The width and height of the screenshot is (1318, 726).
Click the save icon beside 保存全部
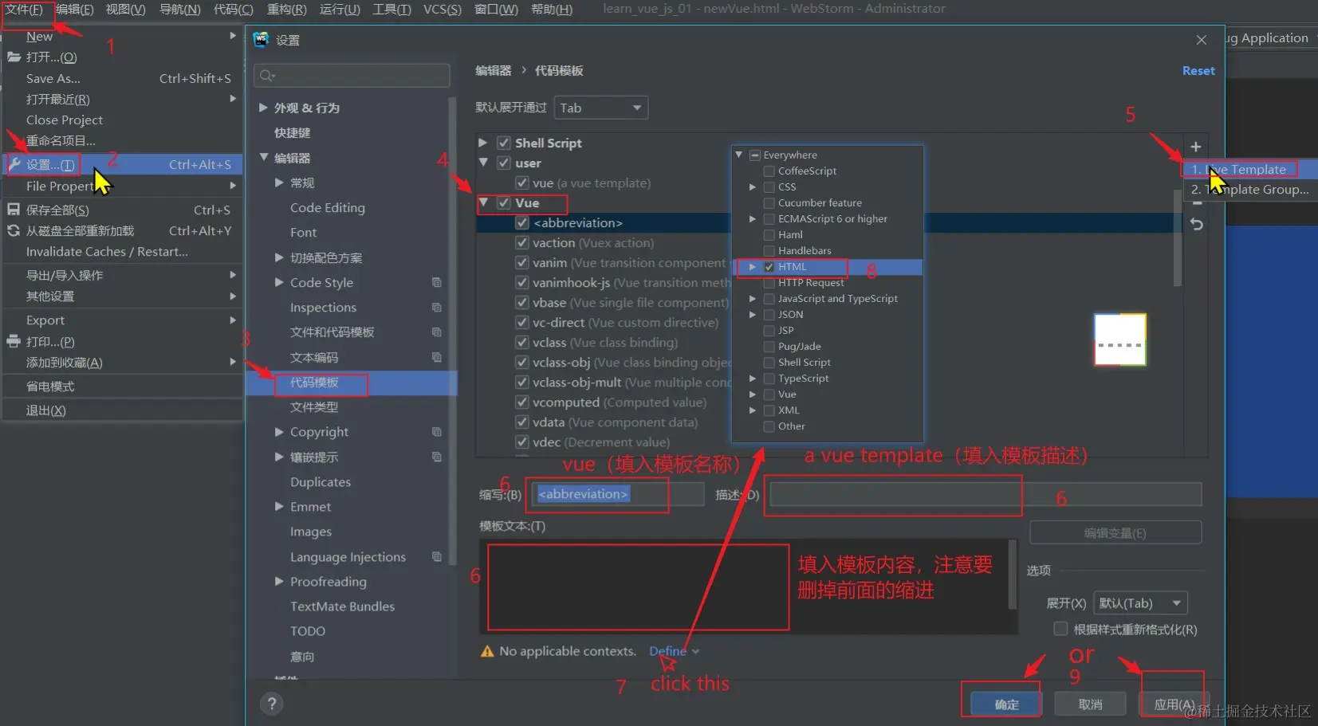point(14,210)
